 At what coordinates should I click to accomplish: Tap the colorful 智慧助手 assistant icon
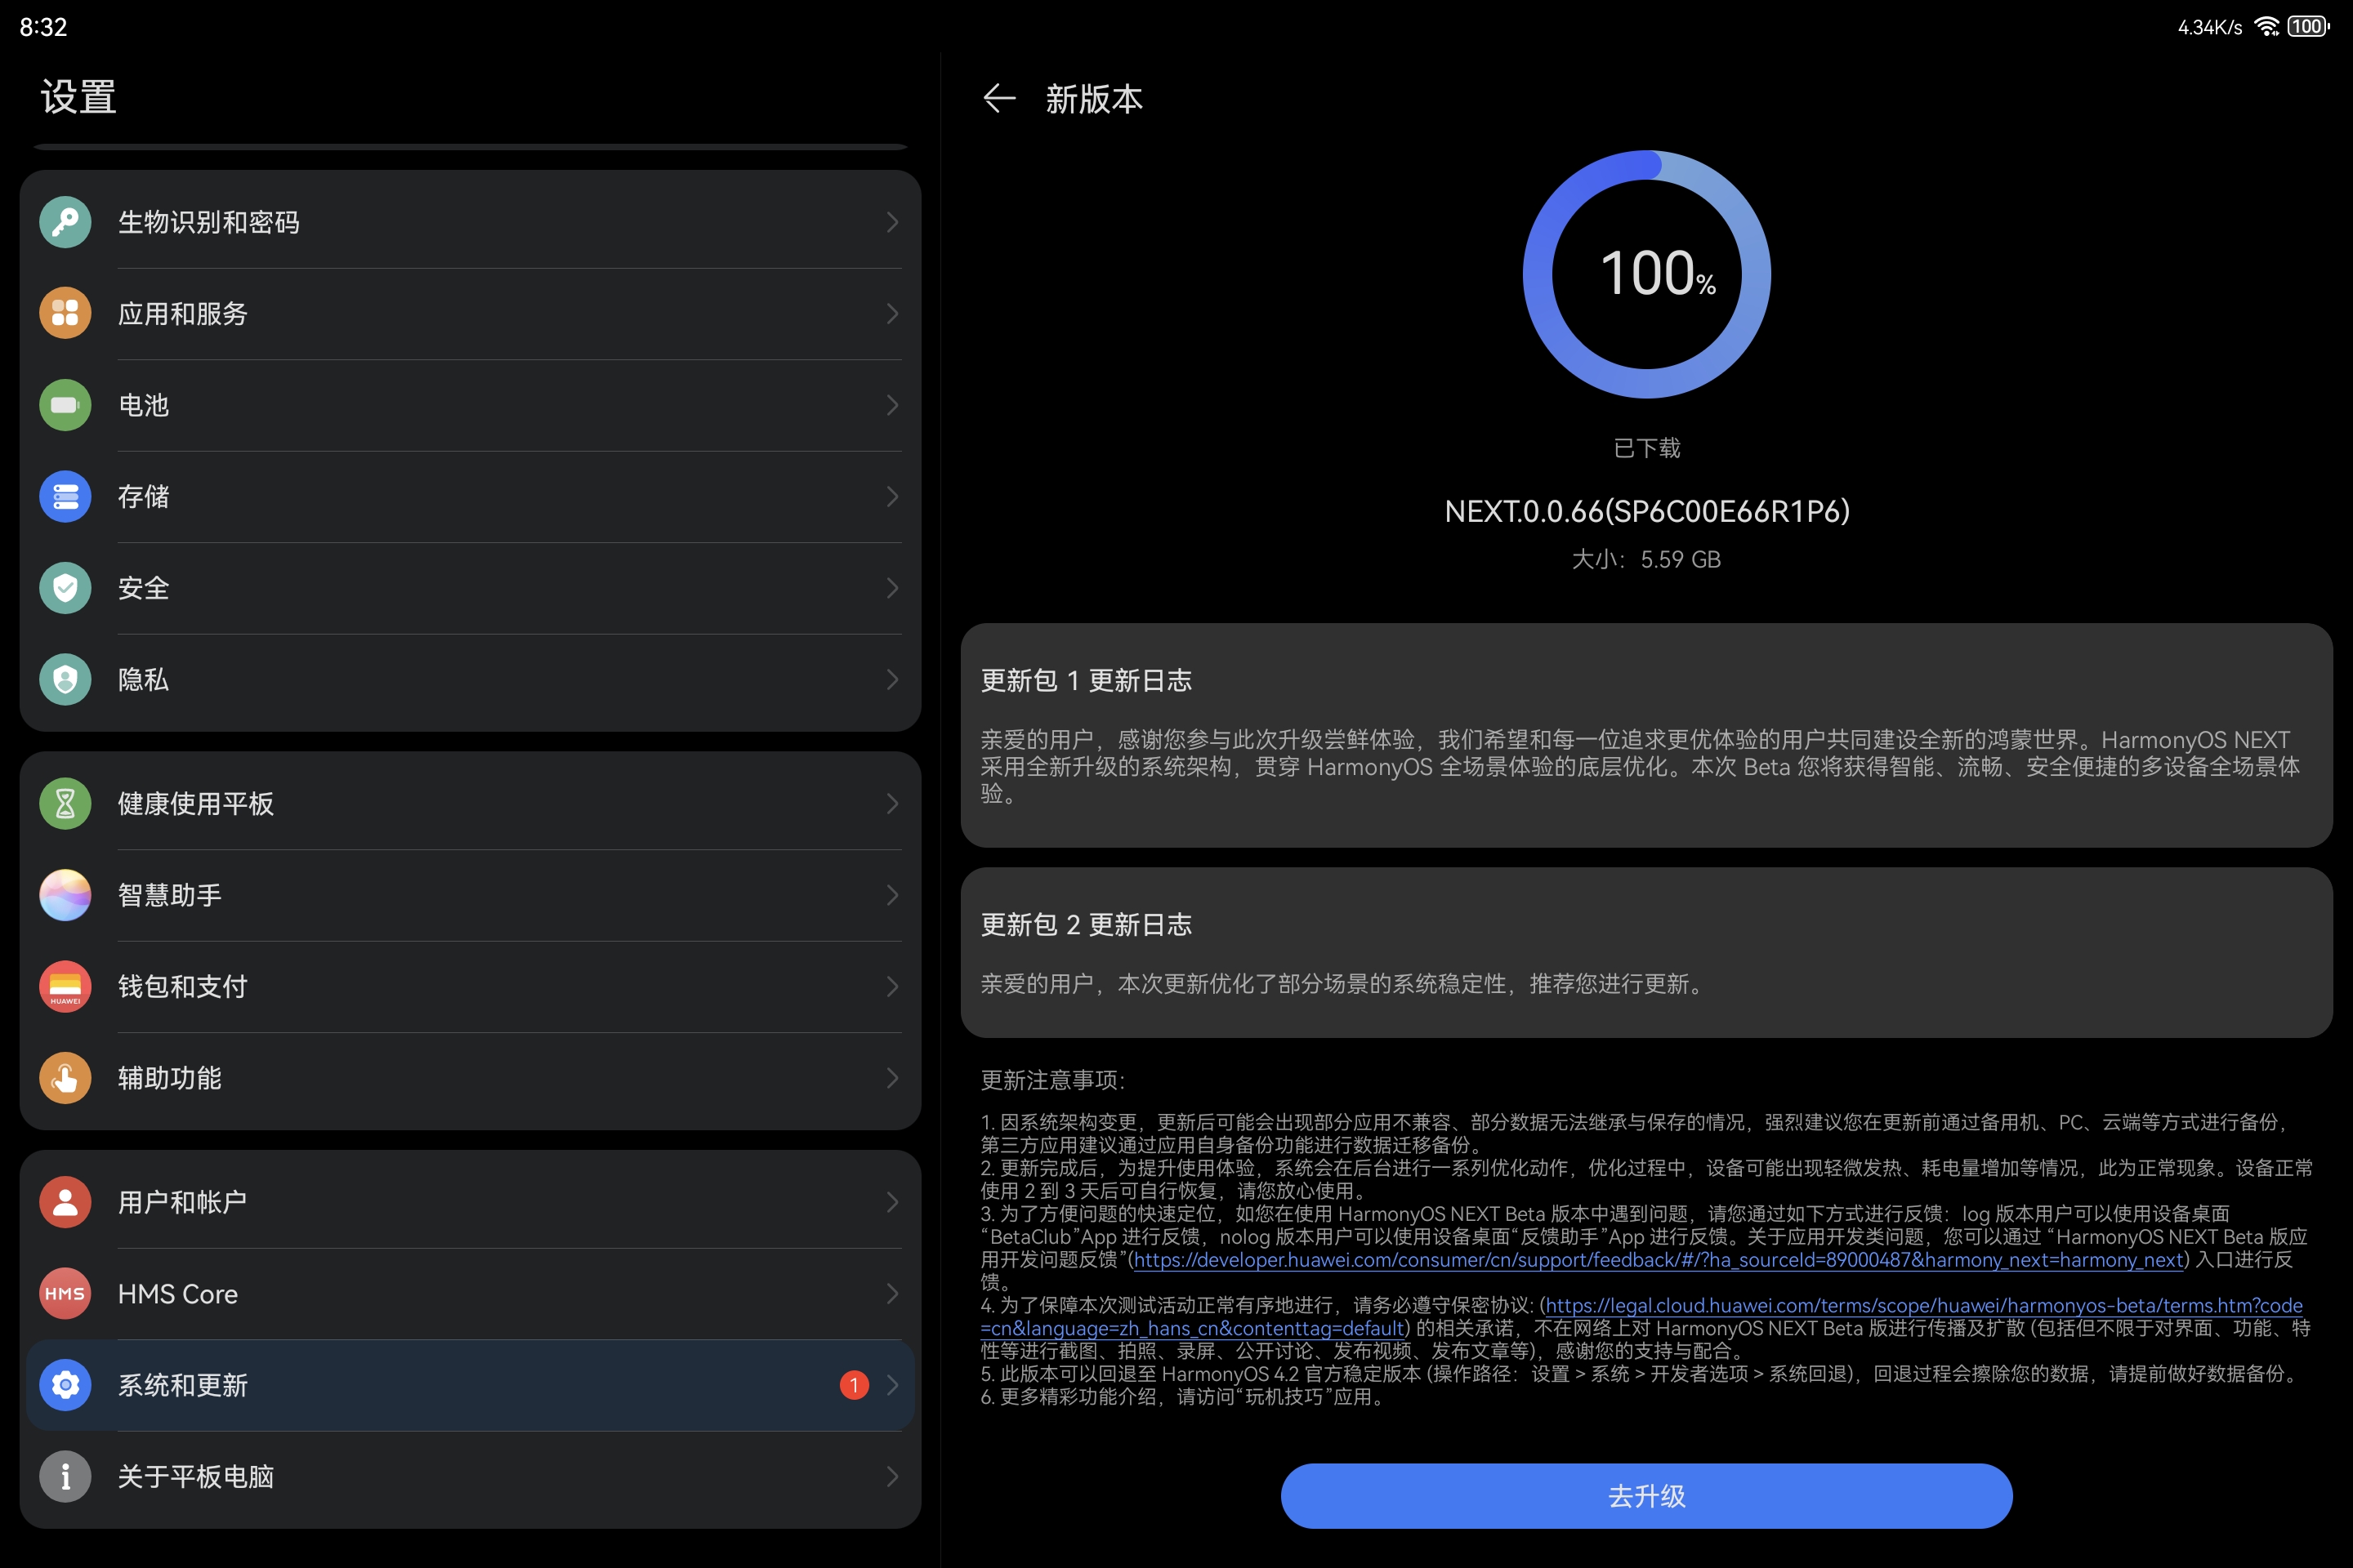tap(65, 895)
